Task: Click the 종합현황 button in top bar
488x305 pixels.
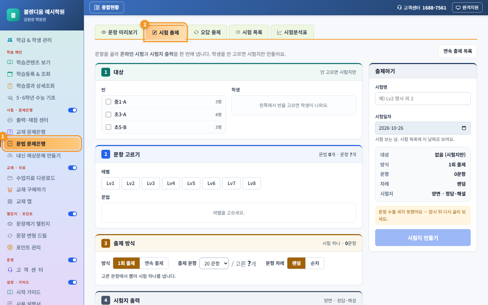Action: tap(107, 7)
